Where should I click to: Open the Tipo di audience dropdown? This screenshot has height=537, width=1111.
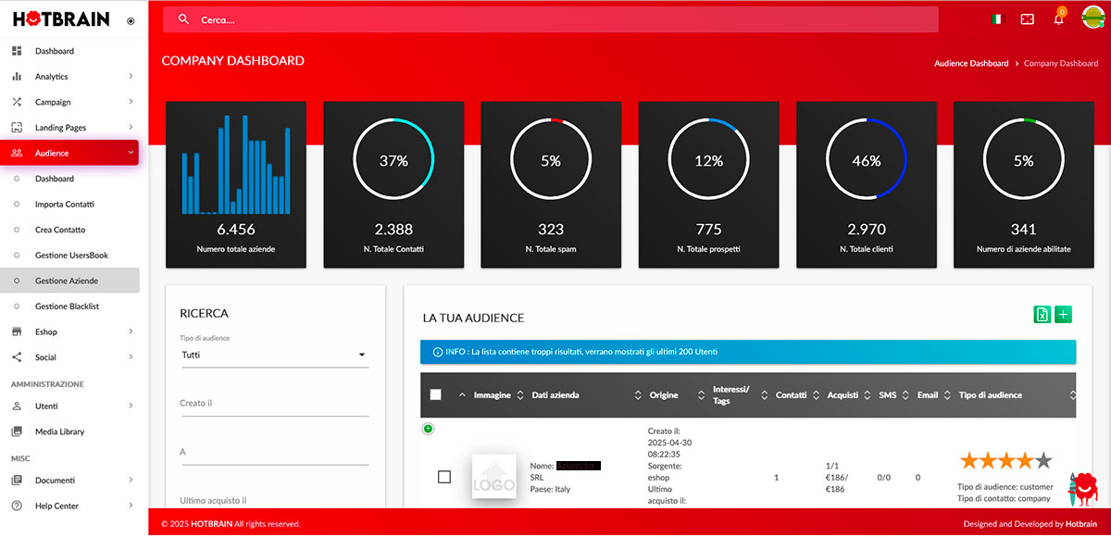pos(274,355)
